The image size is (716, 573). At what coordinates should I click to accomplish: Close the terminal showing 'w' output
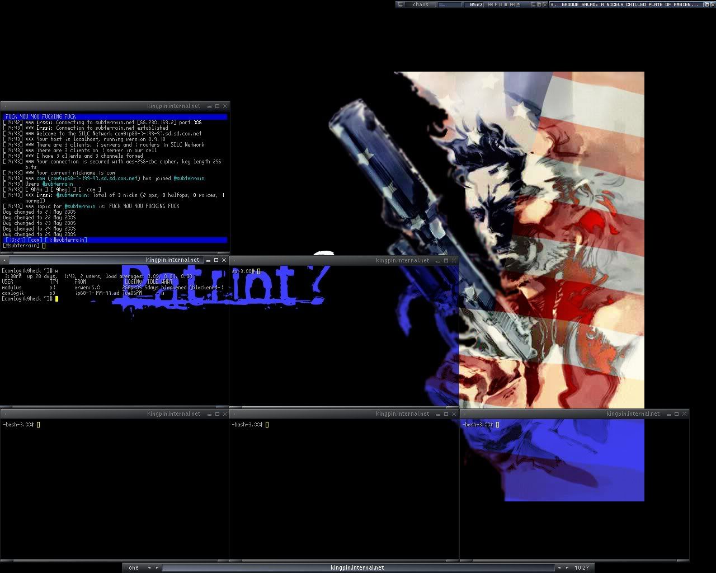(x=224, y=260)
